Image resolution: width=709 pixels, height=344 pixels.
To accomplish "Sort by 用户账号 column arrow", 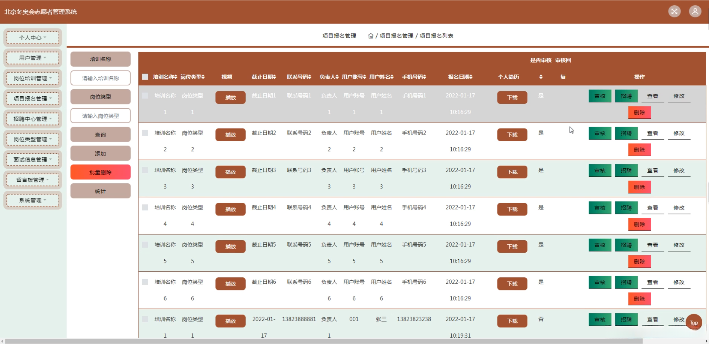I will [365, 77].
